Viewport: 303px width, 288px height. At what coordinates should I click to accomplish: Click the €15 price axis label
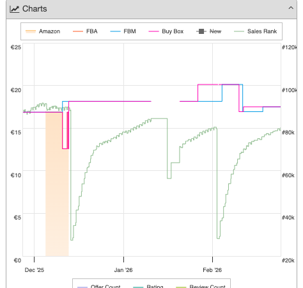[x=16, y=132]
